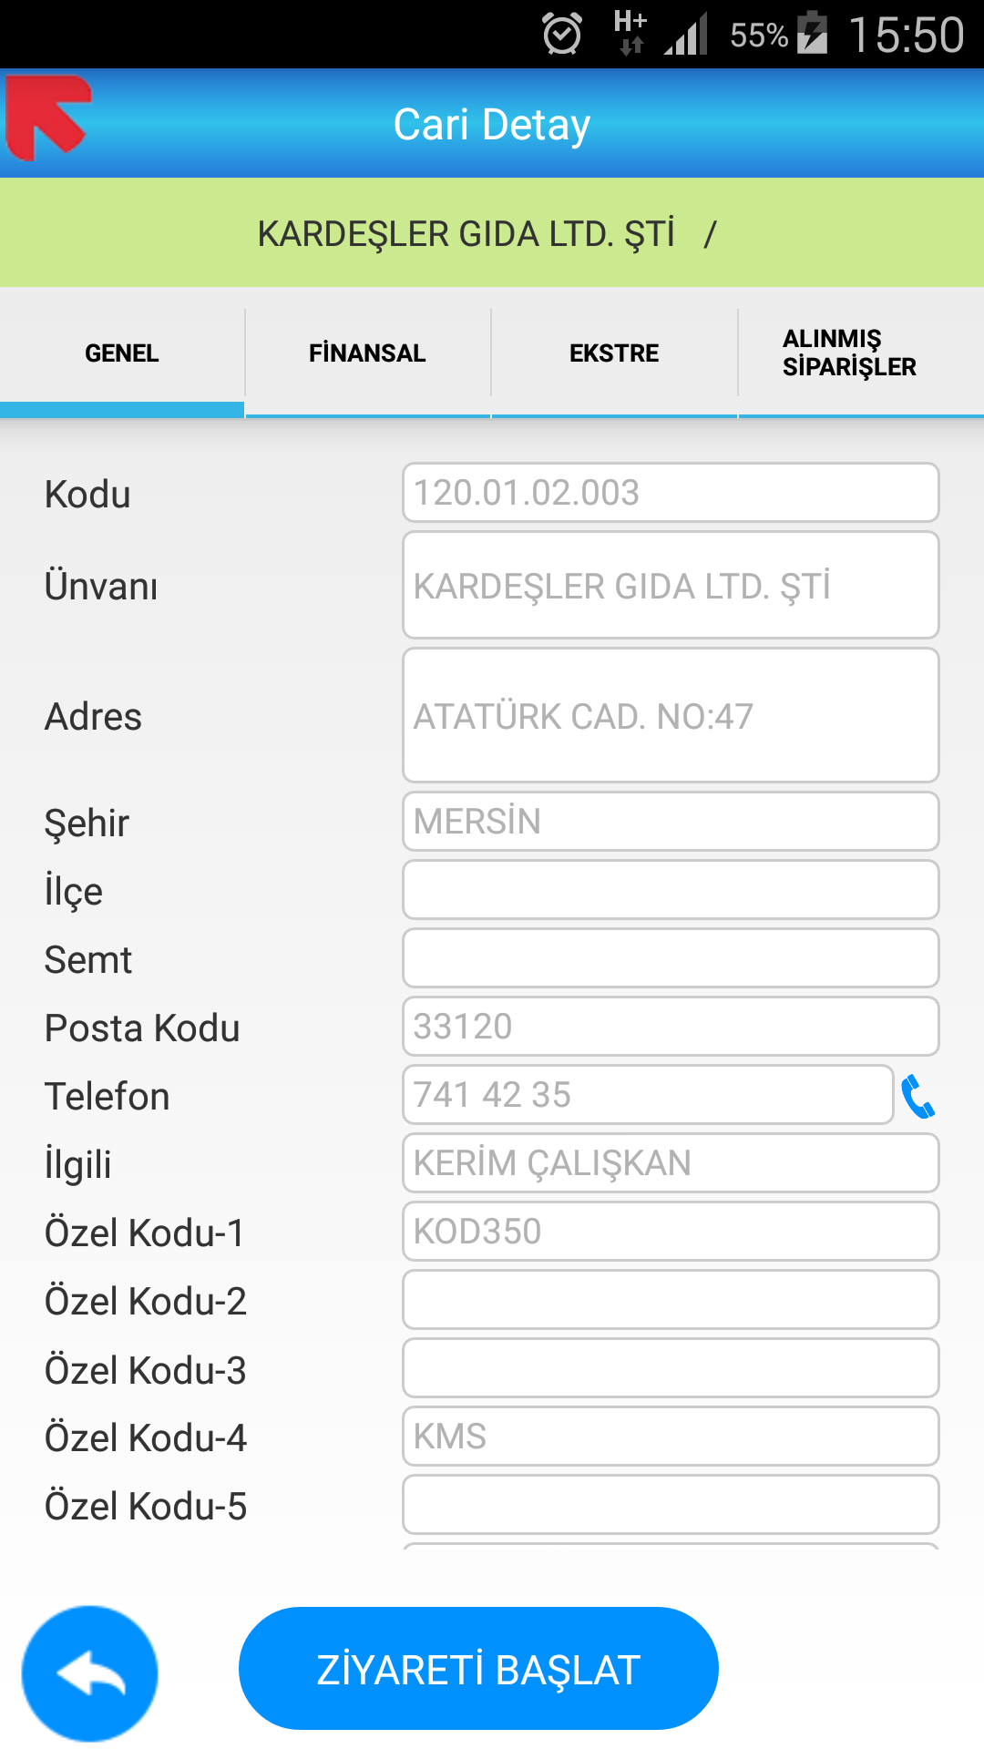This screenshot has height=1749, width=984.
Task: Tap the signal strength icon
Action: point(685,35)
